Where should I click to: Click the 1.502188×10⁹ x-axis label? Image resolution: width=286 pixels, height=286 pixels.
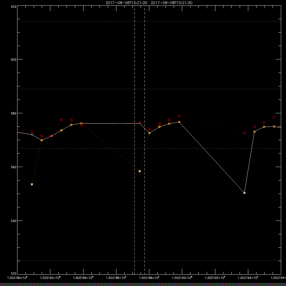[x=149, y=278]
